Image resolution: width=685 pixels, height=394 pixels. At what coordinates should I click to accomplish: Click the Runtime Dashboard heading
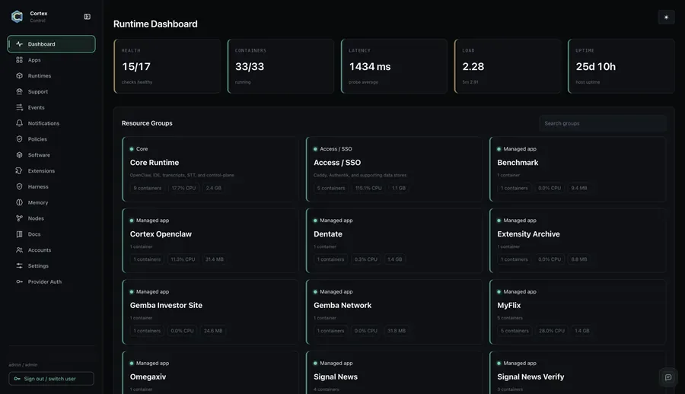tap(155, 24)
